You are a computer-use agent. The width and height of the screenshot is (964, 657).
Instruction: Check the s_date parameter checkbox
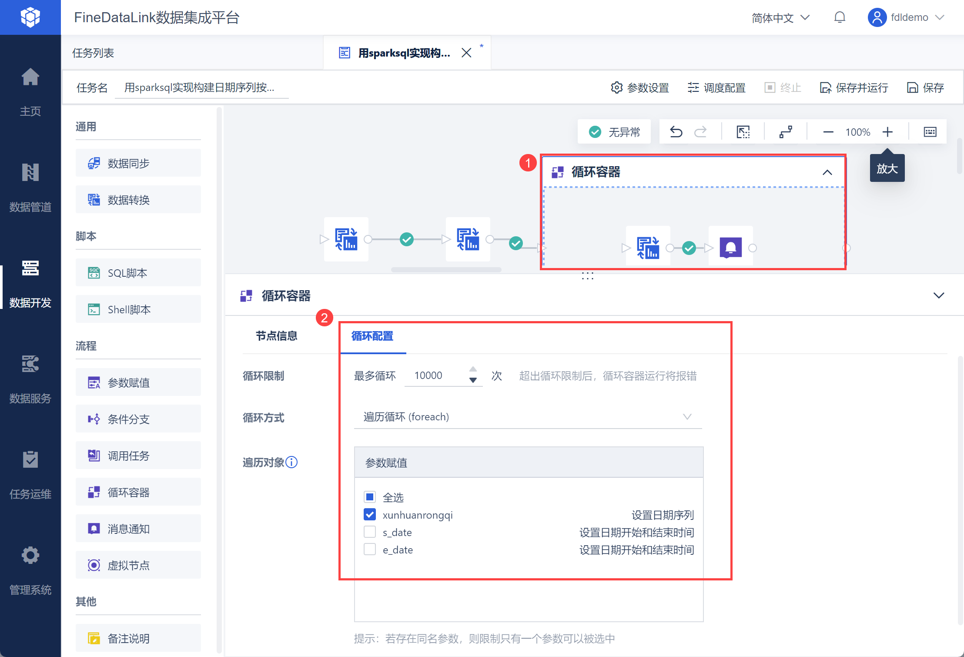[370, 532]
